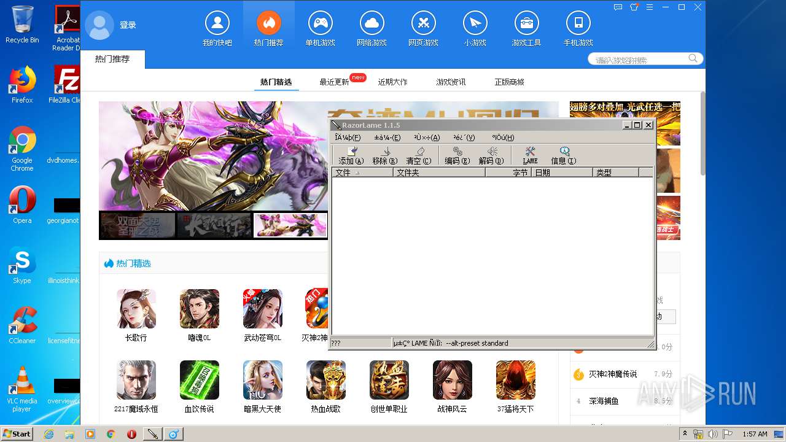Open Internet Explorer from the taskbar
786x442 pixels.
(49, 434)
